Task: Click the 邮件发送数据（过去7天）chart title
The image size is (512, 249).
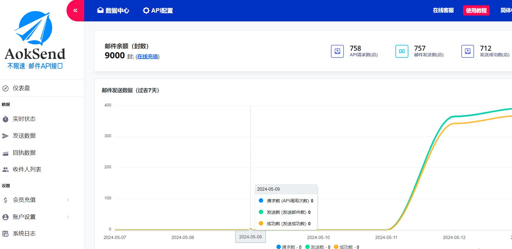Action: point(130,90)
